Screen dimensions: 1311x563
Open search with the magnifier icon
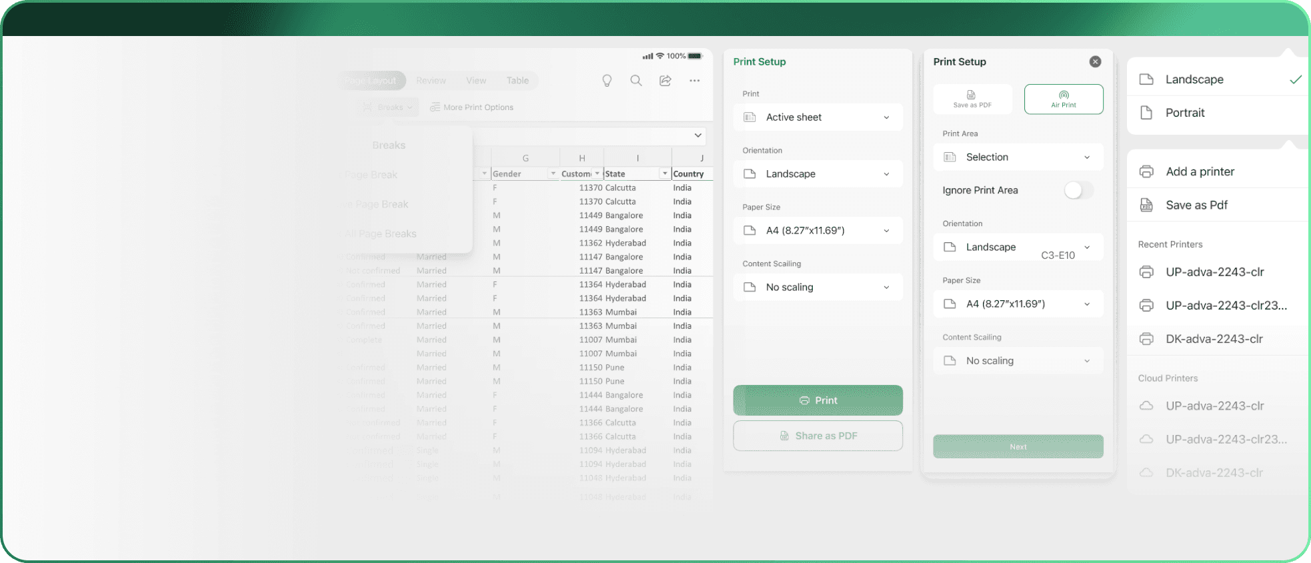(x=636, y=81)
